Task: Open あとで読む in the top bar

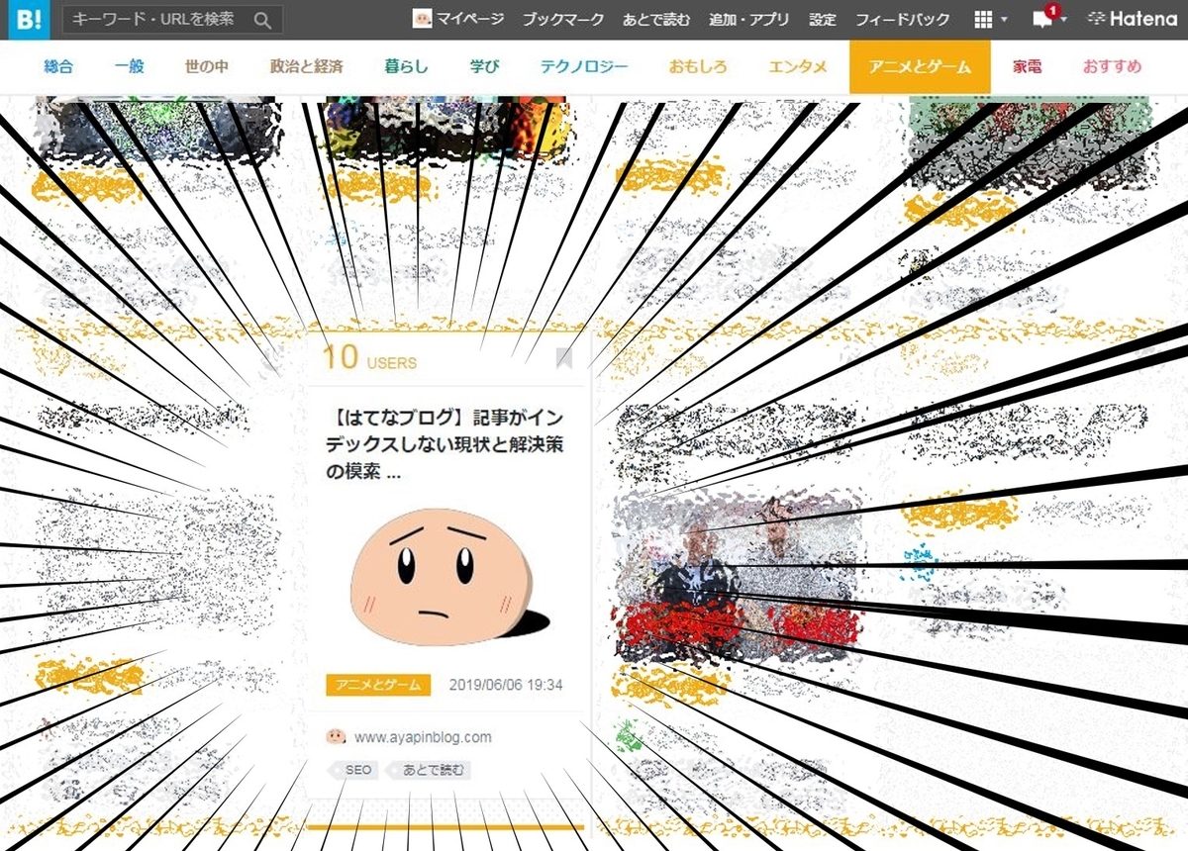Action: tap(658, 20)
